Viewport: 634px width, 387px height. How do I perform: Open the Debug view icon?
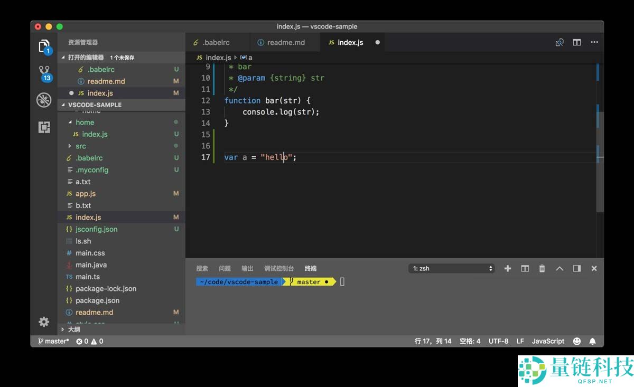pos(44,100)
